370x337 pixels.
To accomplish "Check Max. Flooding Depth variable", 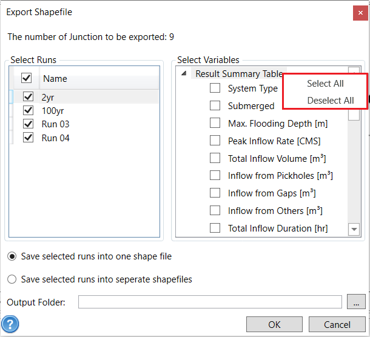I will coord(215,123).
